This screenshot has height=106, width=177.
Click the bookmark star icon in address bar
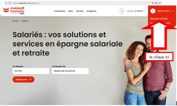click(160, 3)
